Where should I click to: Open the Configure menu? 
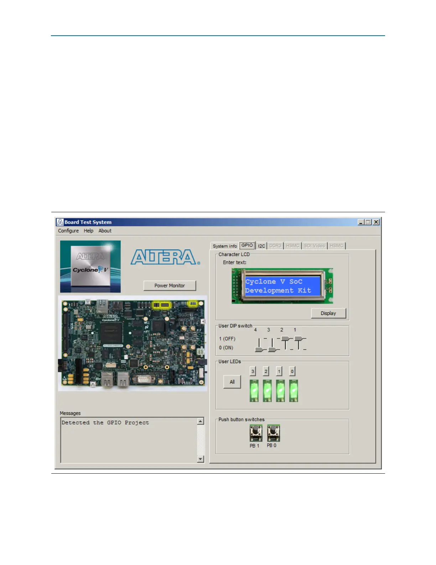(68, 231)
